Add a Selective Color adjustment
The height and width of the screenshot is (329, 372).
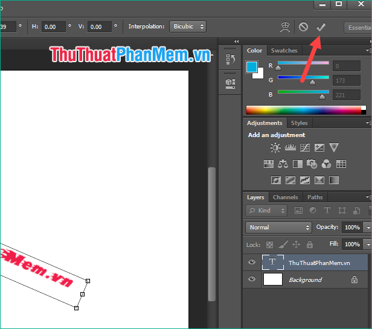point(319,180)
